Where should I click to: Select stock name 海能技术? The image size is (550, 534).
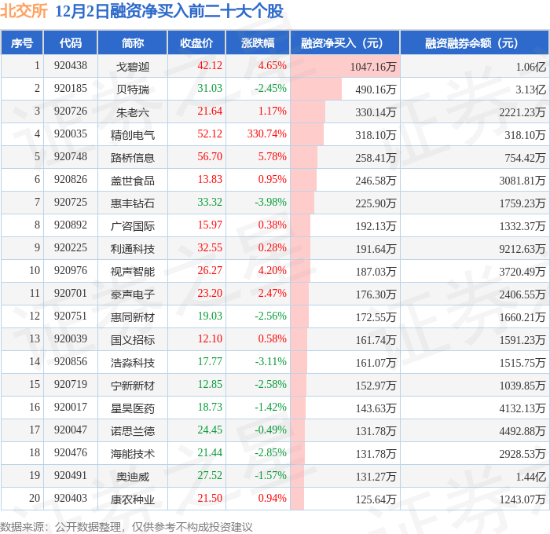pos(133,454)
